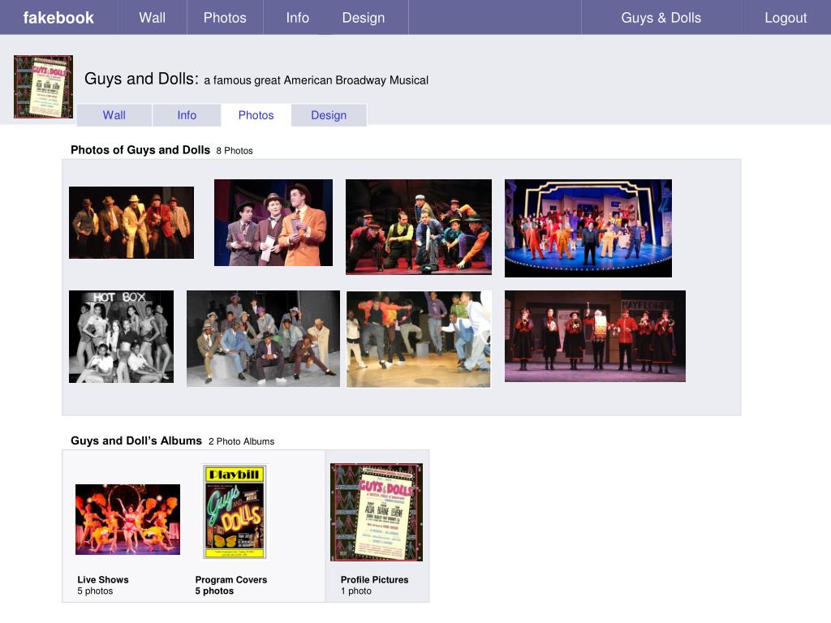Open blue stage full cast photo
Image resolution: width=831 pixels, height=623 pixels.
588,228
